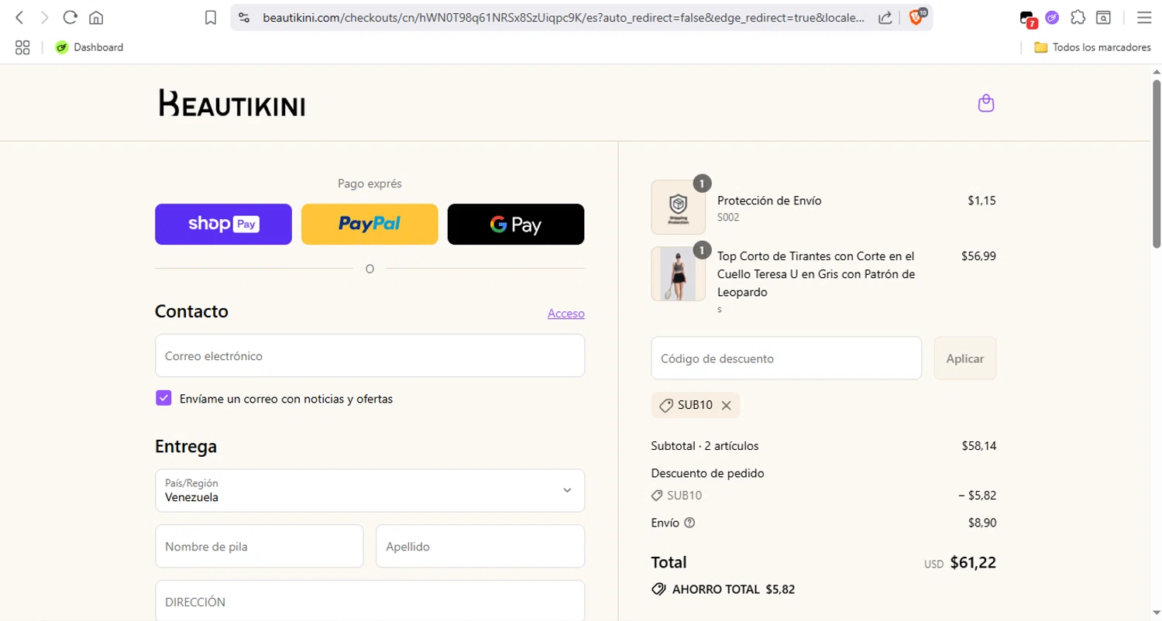Viewport: 1162px width, 621px height.
Task: Click the Subtotal · 2 artículos label
Action: coord(705,446)
